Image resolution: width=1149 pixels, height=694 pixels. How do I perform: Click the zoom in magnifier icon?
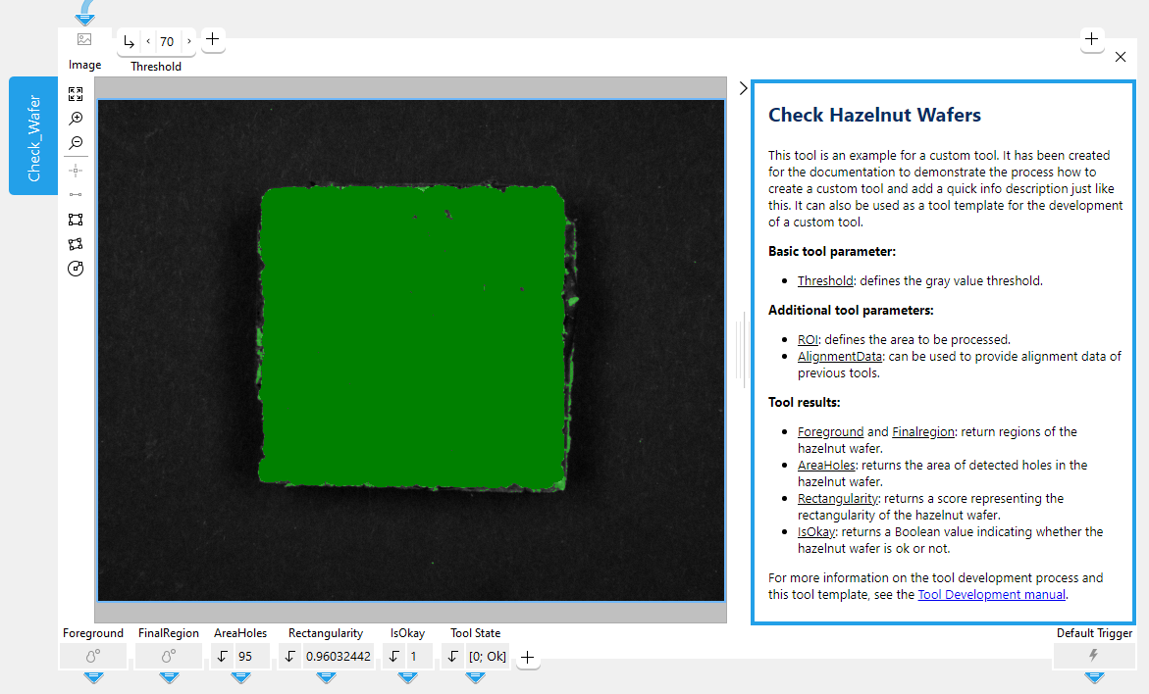click(x=76, y=119)
